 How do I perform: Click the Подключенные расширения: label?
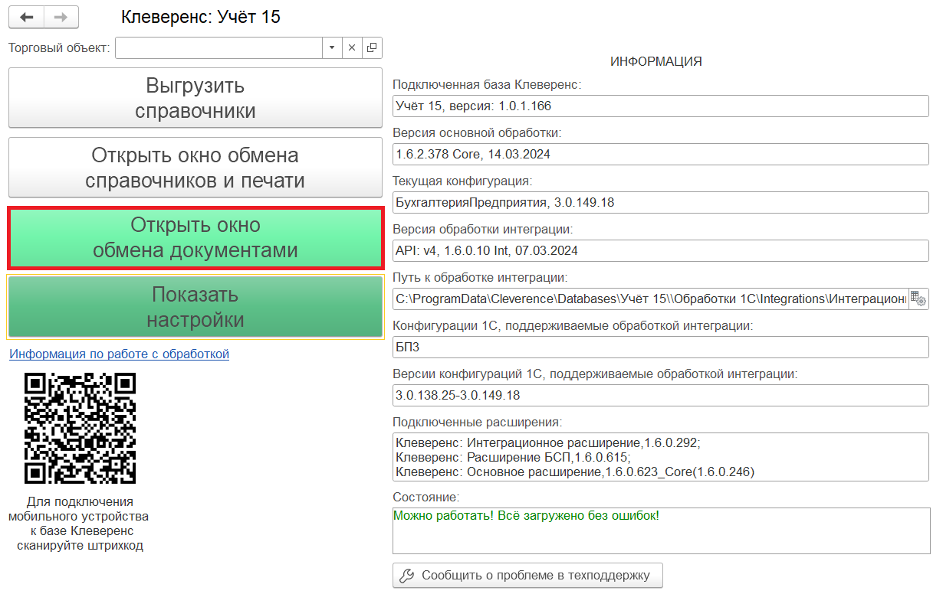pyautogui.click(x=478, y=422)
